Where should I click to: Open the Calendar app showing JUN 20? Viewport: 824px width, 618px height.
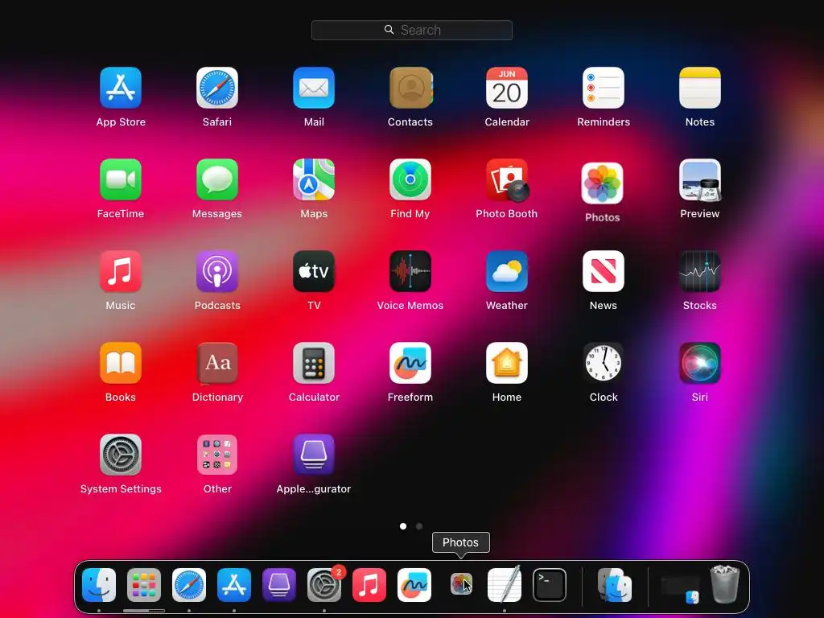(x=507, y=88)
